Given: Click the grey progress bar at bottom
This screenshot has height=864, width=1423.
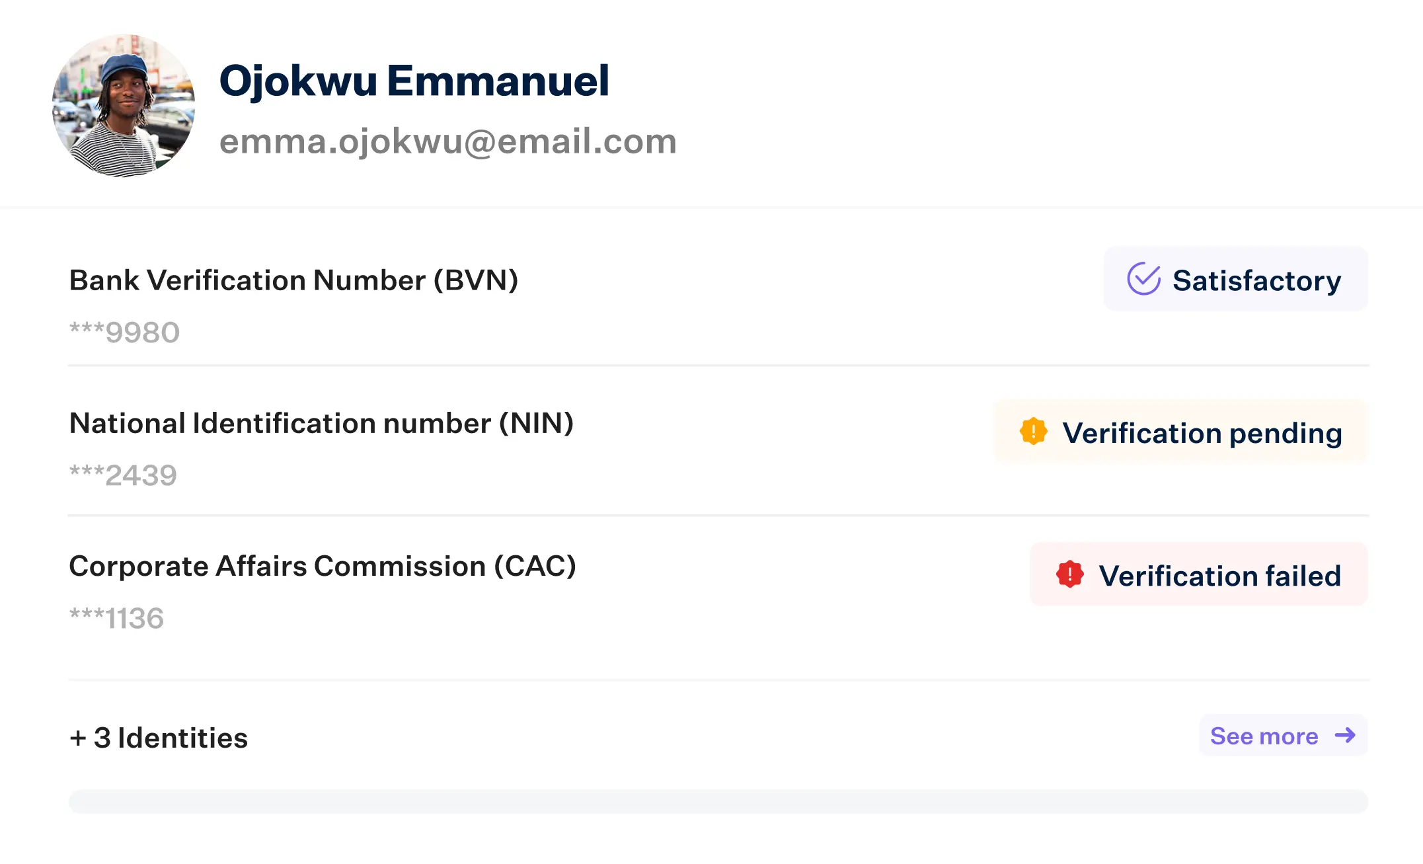Looking at the screenshot, I should click(718, 801).
